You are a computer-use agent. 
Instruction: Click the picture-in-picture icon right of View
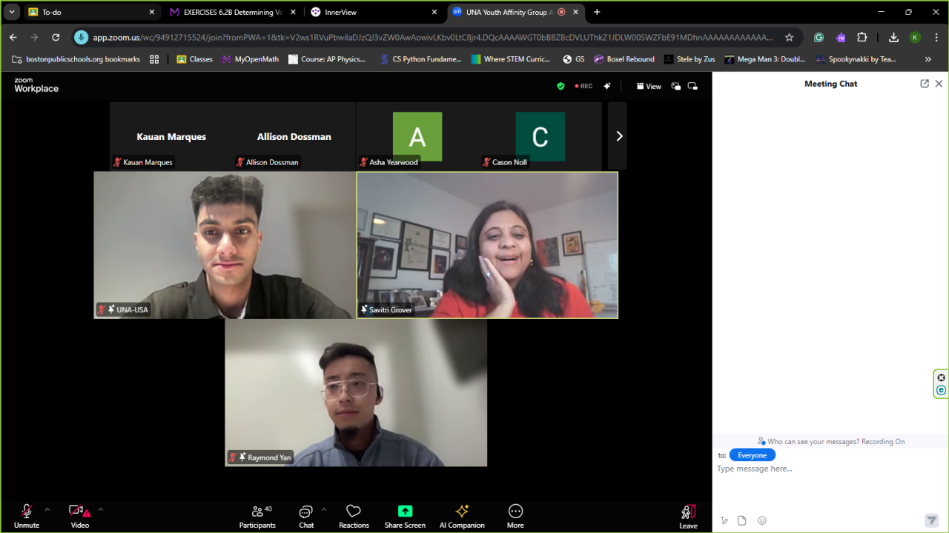676,86
